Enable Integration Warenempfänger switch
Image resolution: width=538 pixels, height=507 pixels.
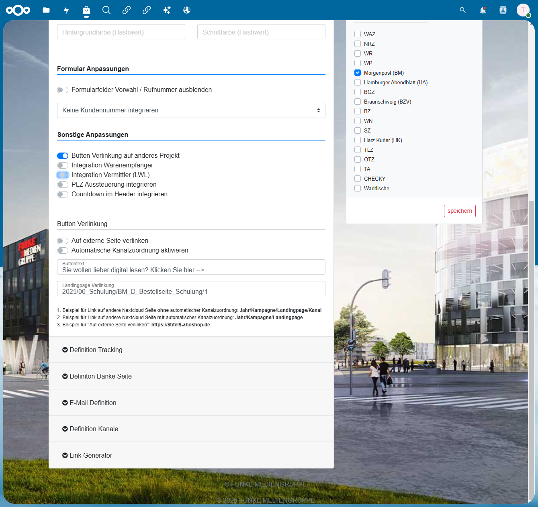[63, 165]
